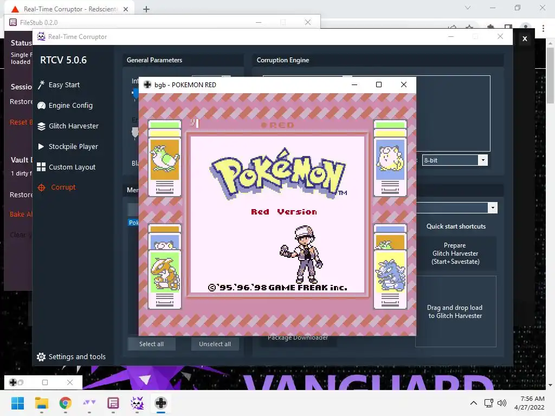
Task: Select Engine Config menu item
Action: pos(71,106)
